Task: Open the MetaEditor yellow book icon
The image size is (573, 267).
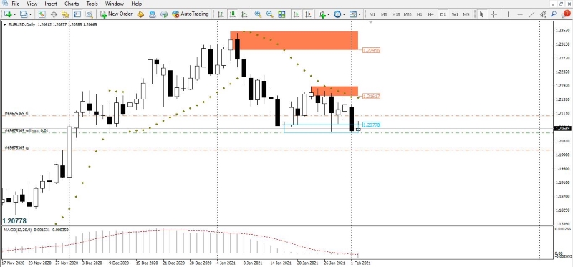Action: tap(140, 14)
